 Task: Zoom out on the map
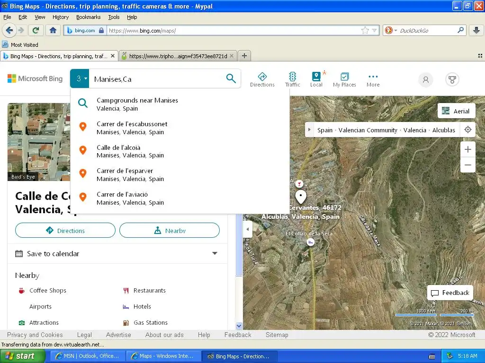[x=467, y=165]
